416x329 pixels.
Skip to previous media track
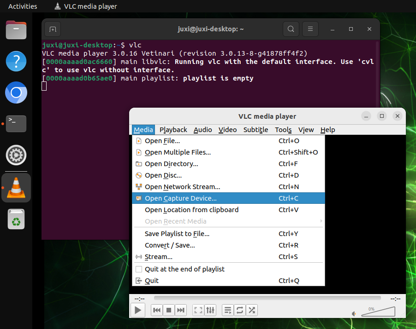pos(156,310)
